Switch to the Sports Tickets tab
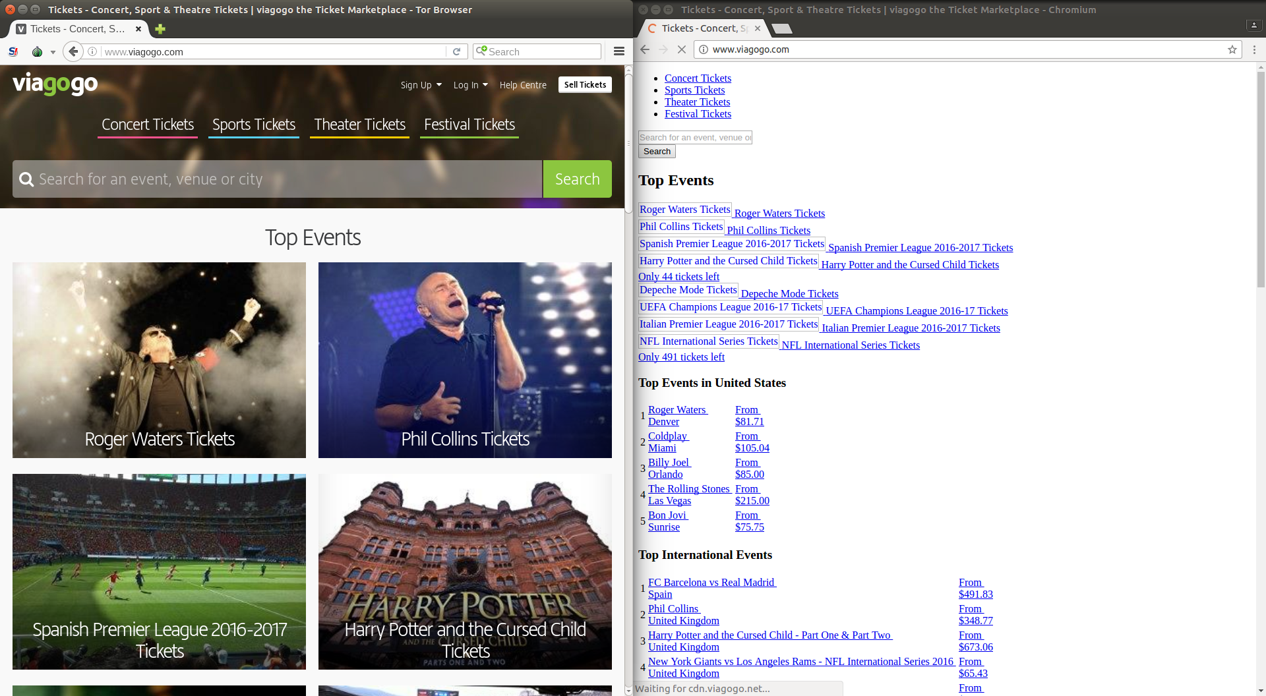The width and height of the screenshot is (1266, 696). coord(253,125)
